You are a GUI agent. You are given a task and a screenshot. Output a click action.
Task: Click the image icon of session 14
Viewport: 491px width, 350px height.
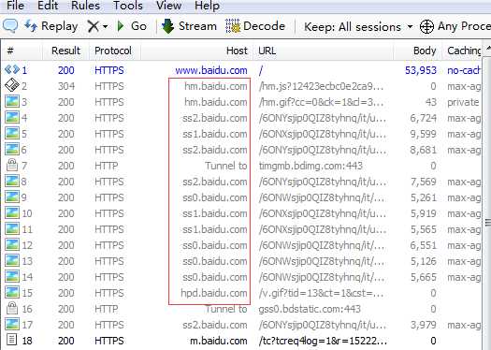click(12, 277)
